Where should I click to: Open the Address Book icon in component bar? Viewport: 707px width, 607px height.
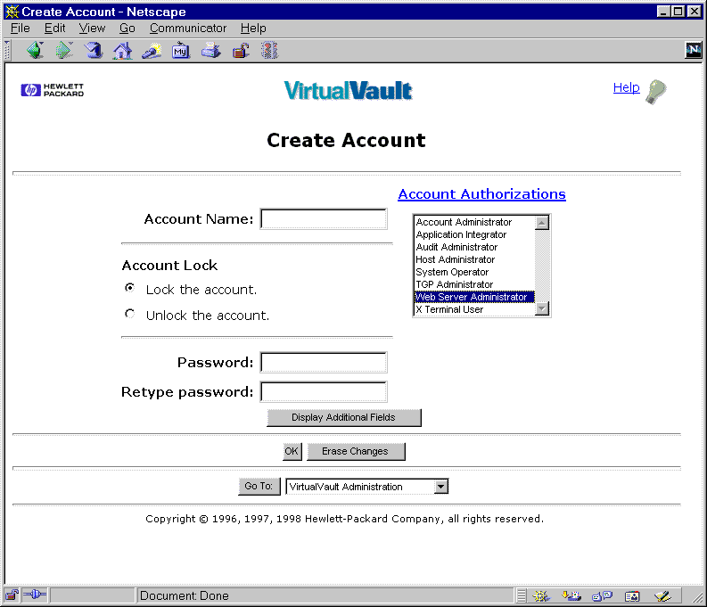632,596
